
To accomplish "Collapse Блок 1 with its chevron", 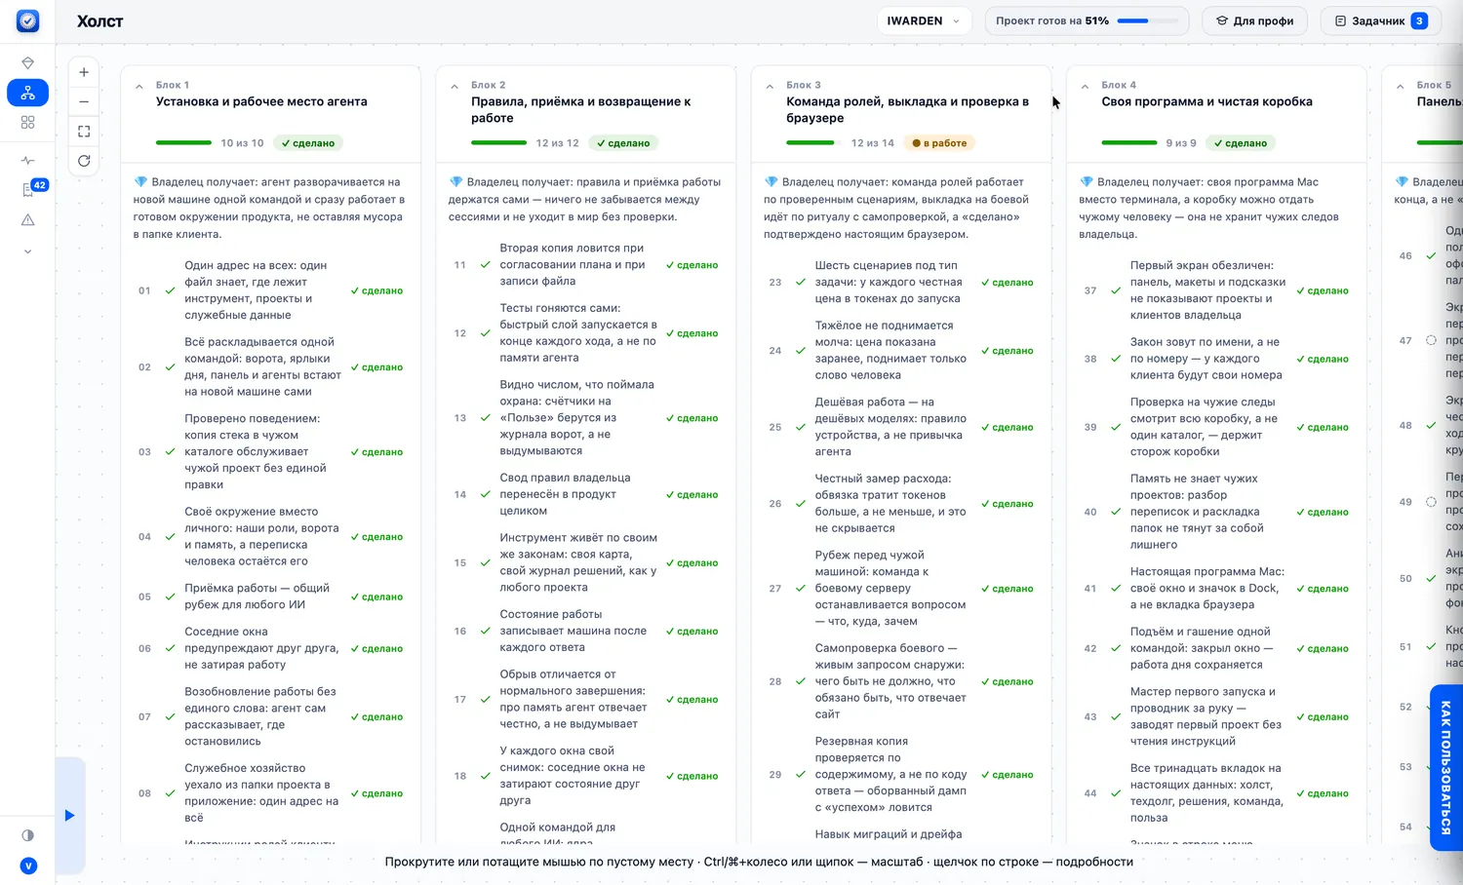I will [138, 86].
